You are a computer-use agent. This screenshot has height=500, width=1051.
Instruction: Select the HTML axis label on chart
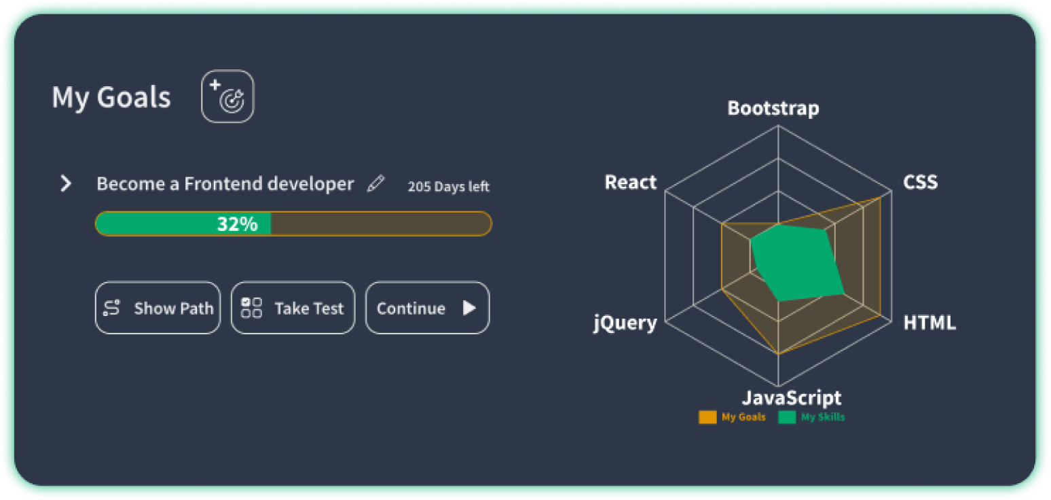click(x=929, y=323)
